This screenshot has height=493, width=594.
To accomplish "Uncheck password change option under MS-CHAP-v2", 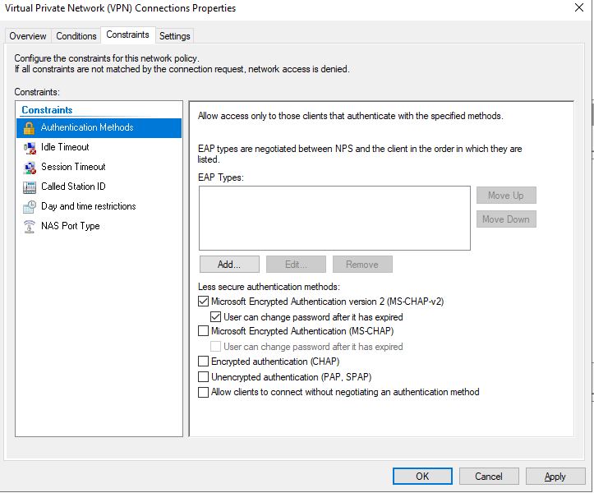I will pos(215,316).
